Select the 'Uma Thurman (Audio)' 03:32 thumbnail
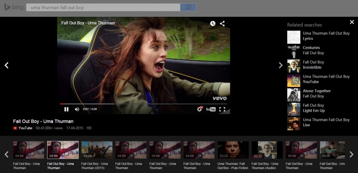Image resolution: width=358 pixels, height=173 pixels. tap(267, 150)
